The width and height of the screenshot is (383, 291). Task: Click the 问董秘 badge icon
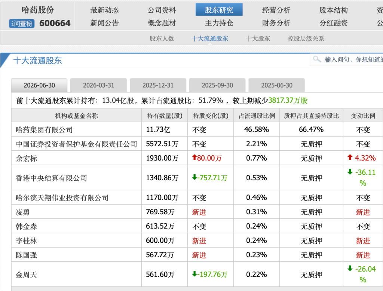click(x=22, y=24)
